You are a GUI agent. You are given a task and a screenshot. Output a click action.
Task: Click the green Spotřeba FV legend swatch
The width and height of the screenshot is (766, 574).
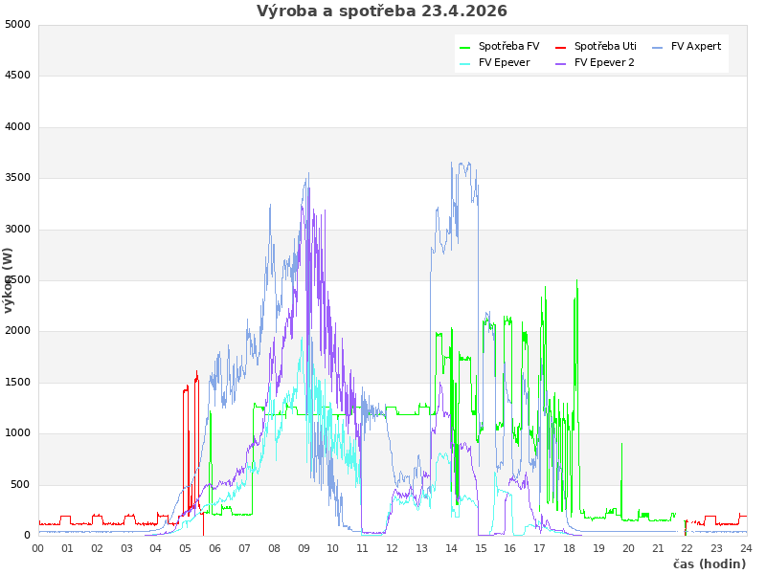[465, 47]
